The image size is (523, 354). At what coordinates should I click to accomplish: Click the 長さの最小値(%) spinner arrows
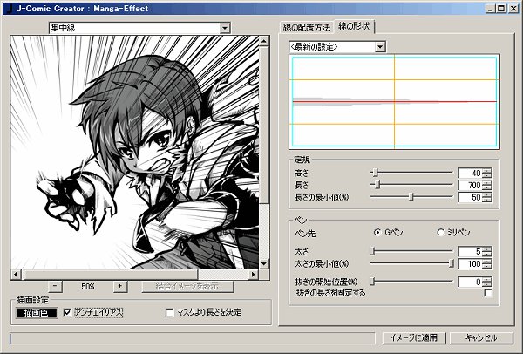[x=487, y=197]
